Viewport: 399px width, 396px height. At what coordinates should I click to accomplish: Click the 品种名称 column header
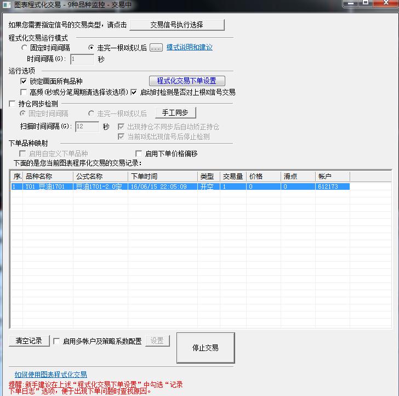point(48,177)
